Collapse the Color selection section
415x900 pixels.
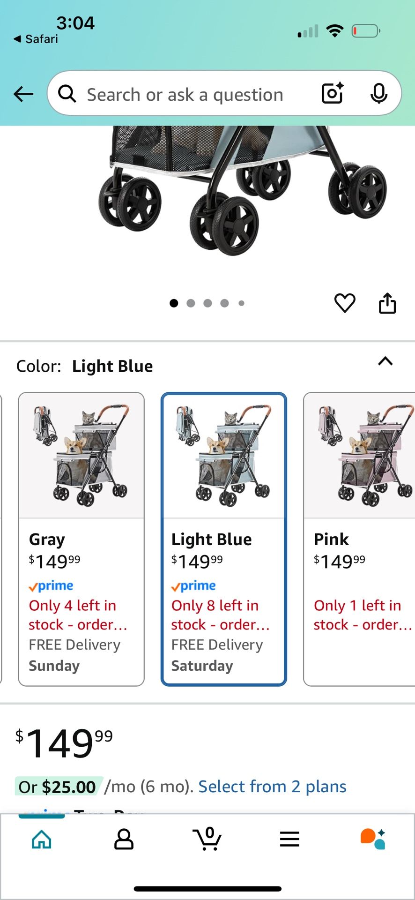(385, 361)
